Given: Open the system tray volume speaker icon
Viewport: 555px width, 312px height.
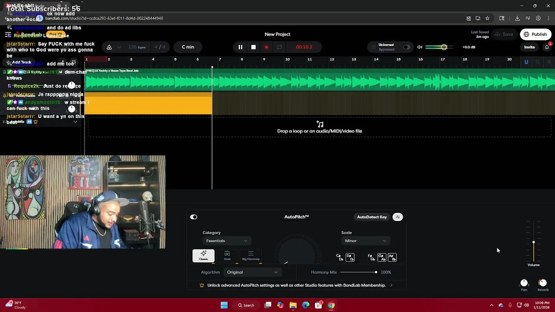Looking at the screenshot, I should [526, 305].
